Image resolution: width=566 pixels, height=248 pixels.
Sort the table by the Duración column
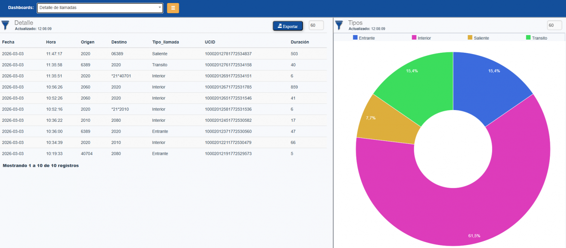[x=299, y=42]
